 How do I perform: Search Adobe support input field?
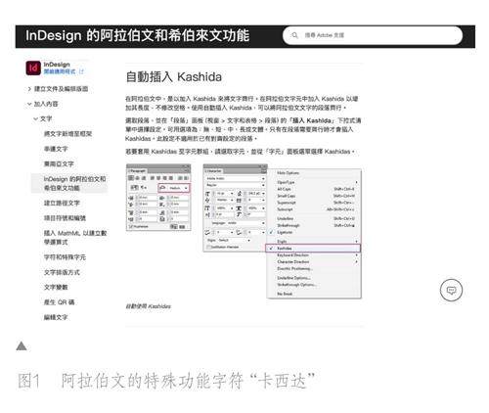point(373,35)
